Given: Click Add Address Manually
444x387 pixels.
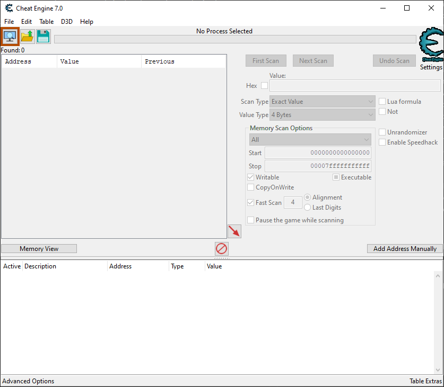Looking at the screenshot, I should click(x=405, y=249).
